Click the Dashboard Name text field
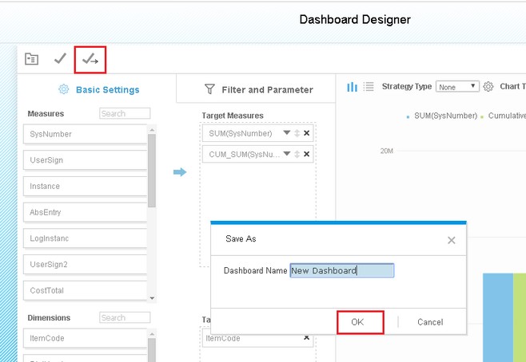Screen dimensions: 526x362 tap(341, 270)
